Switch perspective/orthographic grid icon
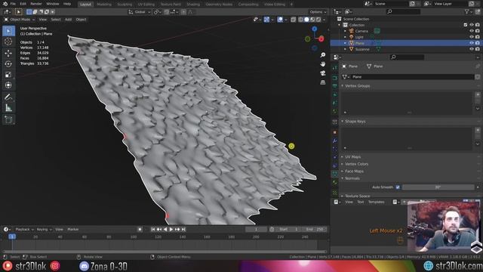483x272 pixels. 322,82
